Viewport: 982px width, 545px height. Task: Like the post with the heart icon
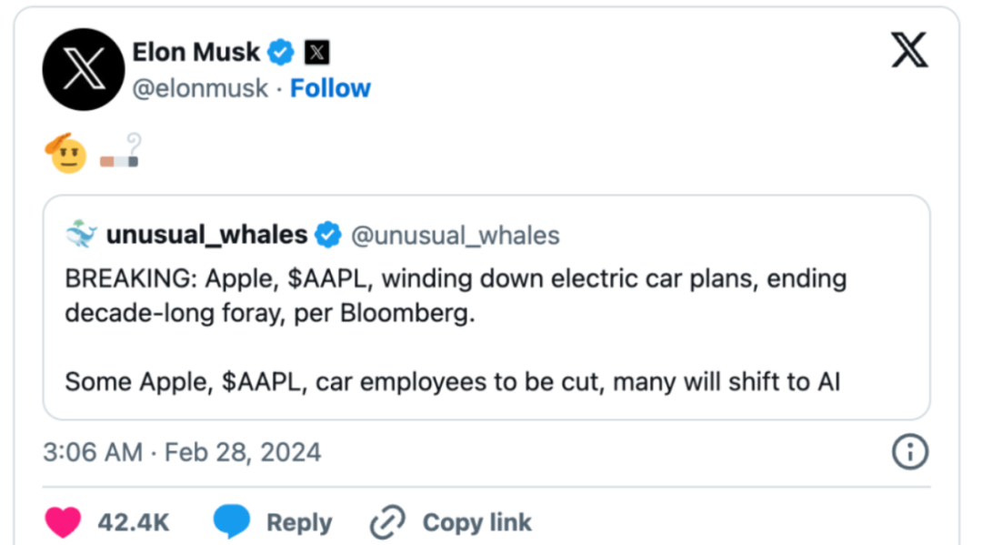pyautogui.click(x=63, y=522)
